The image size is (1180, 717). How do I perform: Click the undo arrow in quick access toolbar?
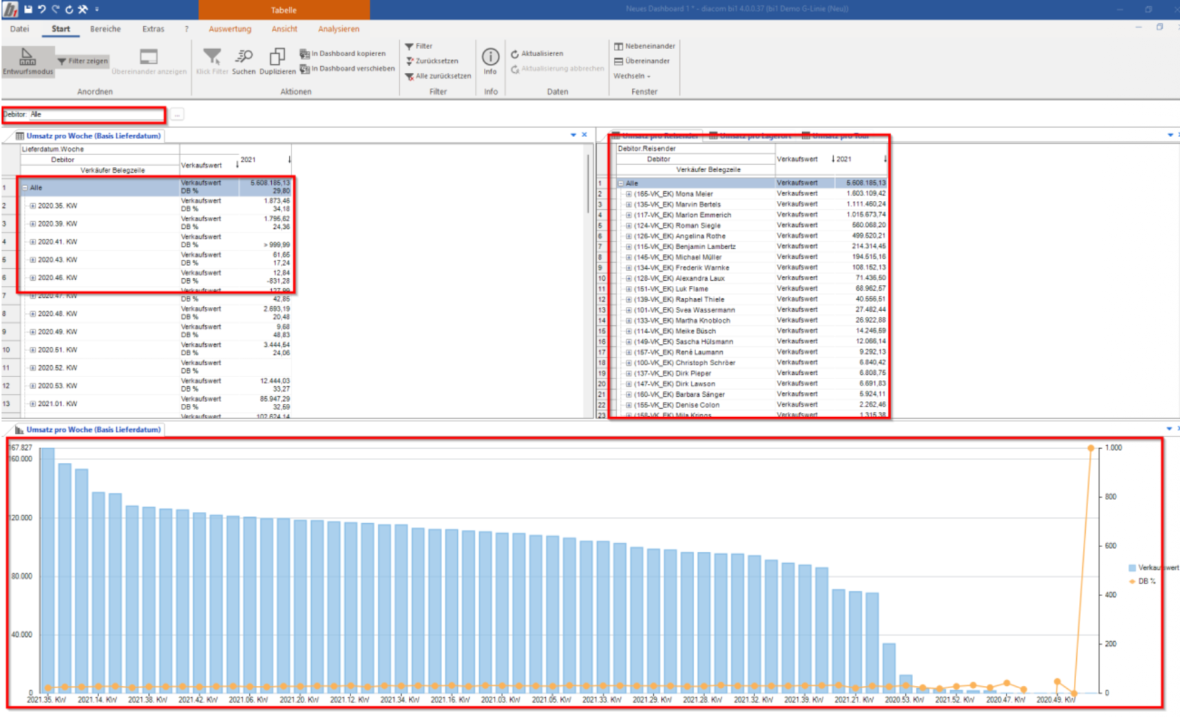[x=42, y=9]
